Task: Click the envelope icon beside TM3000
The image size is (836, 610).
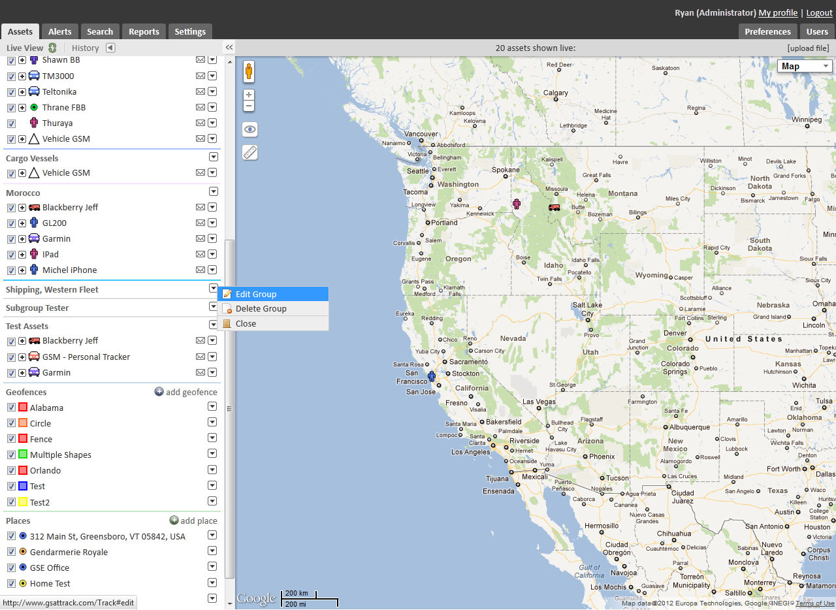Action: tap(201, 76)
